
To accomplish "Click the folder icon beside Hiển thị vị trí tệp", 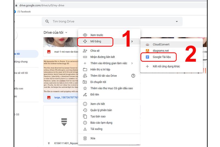I will pyautogui.click(x=85, y=70).
